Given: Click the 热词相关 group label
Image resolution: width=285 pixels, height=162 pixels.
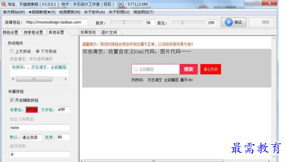Looking at the screenshot, I should (x=15, y=43).
